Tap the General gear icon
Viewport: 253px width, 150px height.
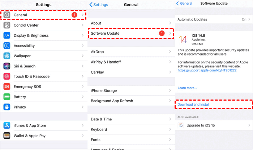(x=7, y=15)
